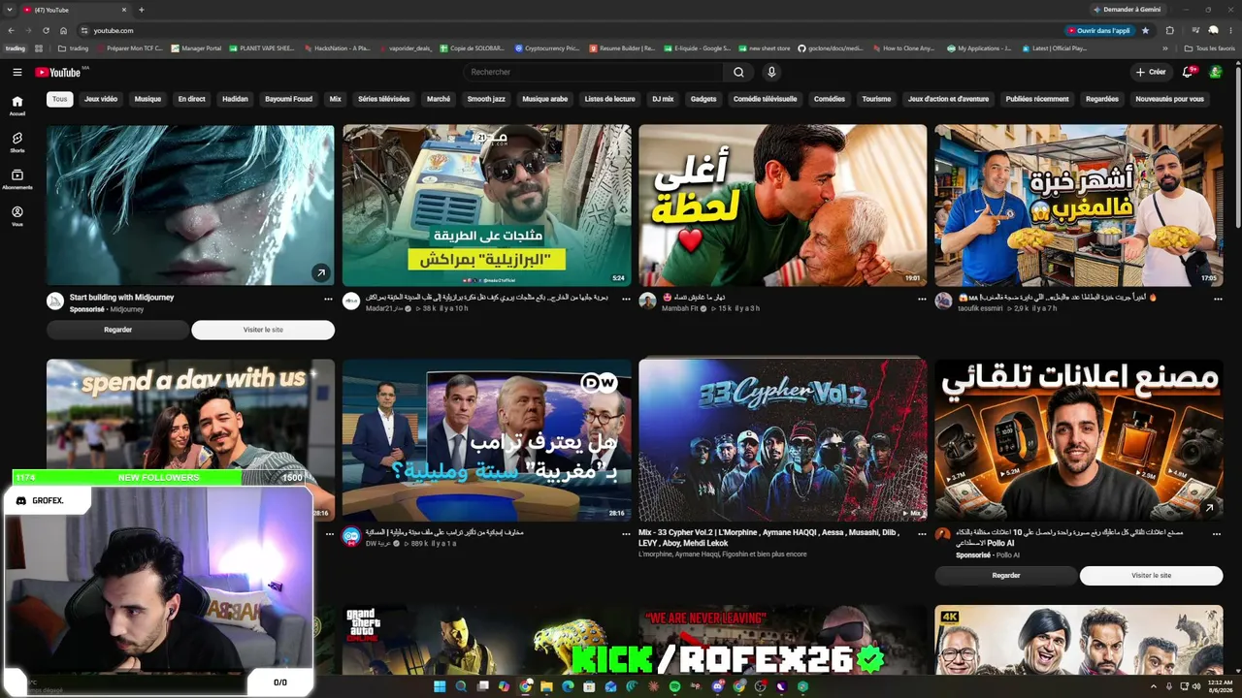Open more options for Madar21 video
The image size is (1242, 698).
pyautogui.click(x=625, y=300)
